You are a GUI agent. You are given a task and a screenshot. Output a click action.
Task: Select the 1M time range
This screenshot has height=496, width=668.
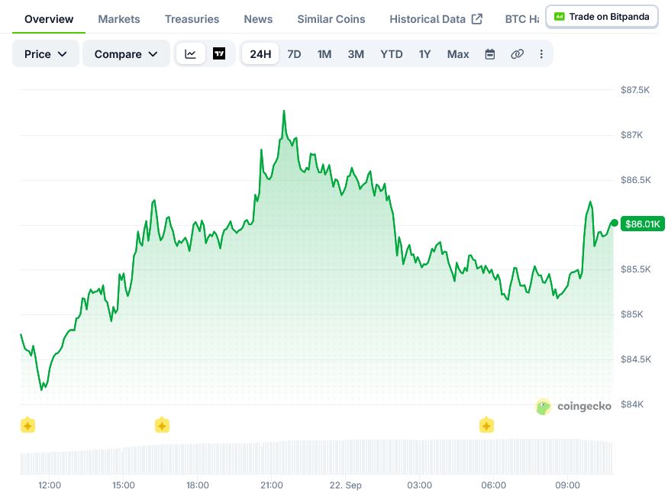pos(324,54)
